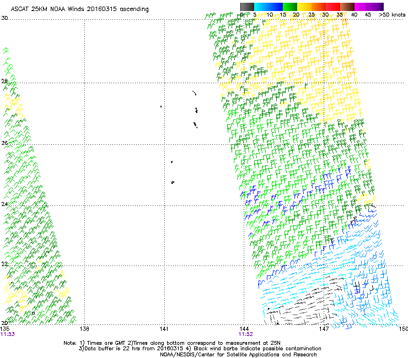This screenshot has width=408, height=358.
Task: Click the longitude label '138'
Action: pos(84,329)
